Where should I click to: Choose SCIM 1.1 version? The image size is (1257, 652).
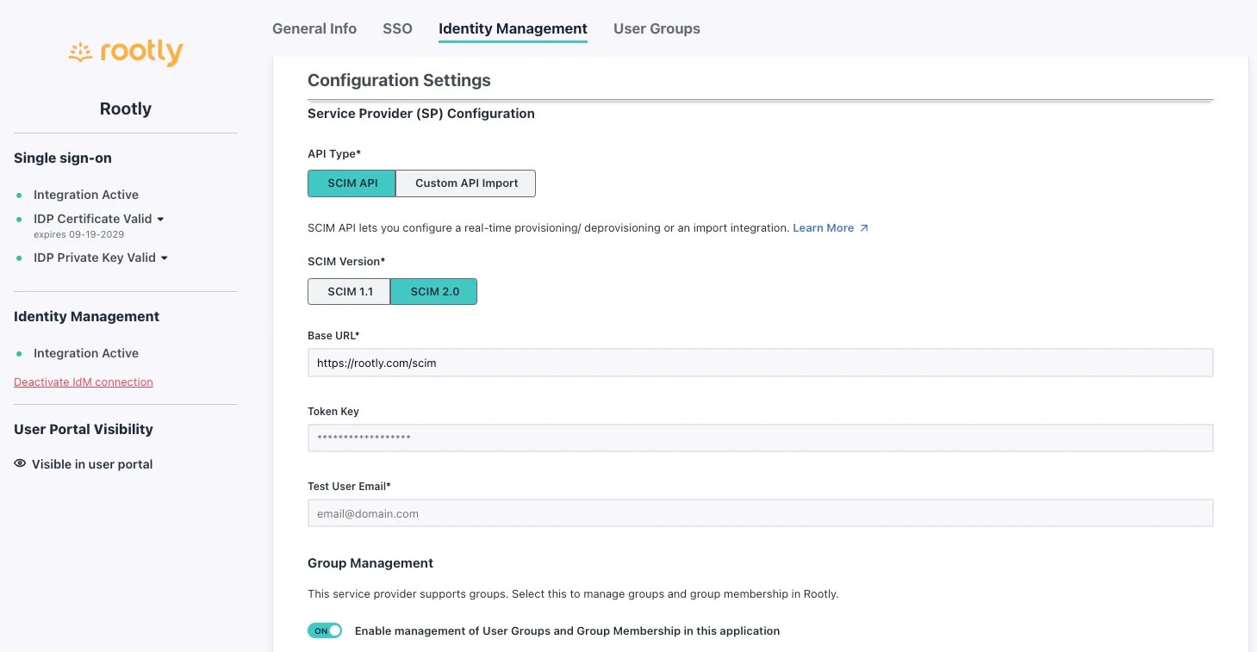pos(349,291)
